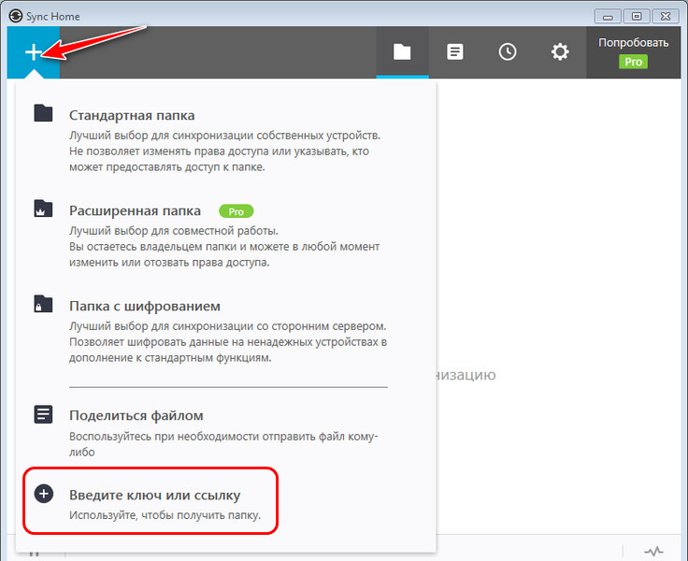The image size is (688, 561).
Task: Open the Folders tab icon
Action: point(402,51)
